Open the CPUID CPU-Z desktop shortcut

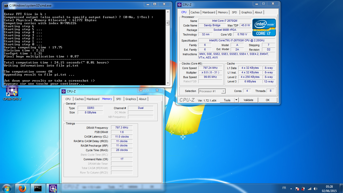[12, 93]
